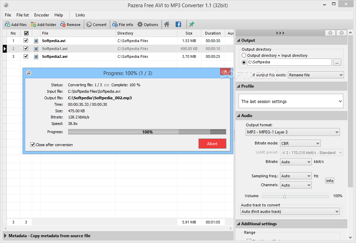Sort the list by the File column header
The width and height of the screenshot is (356, 243).
(x=78, y=33)
